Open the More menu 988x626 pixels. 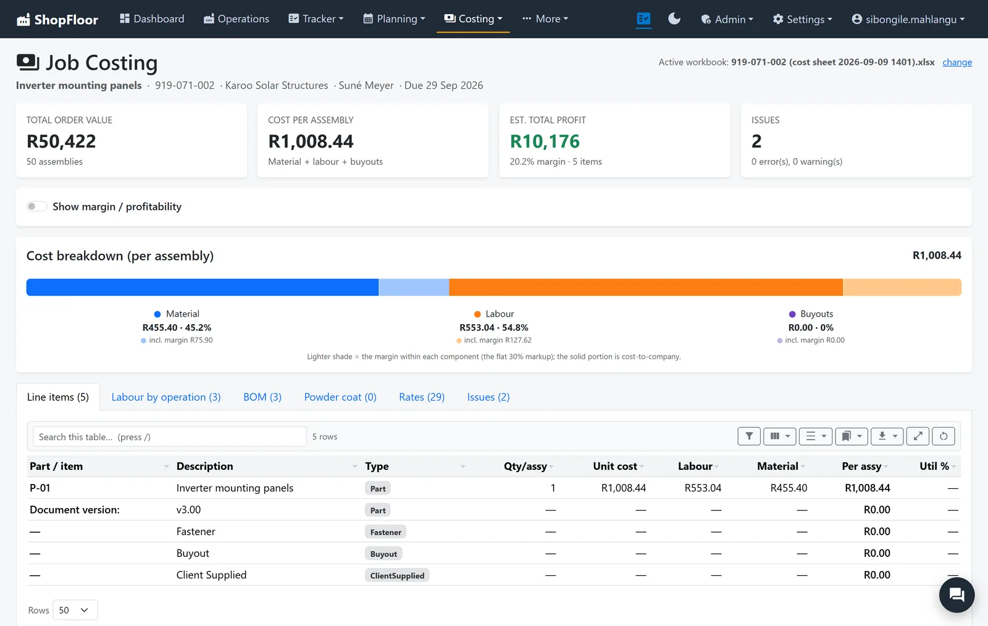(x=545, y=19)
